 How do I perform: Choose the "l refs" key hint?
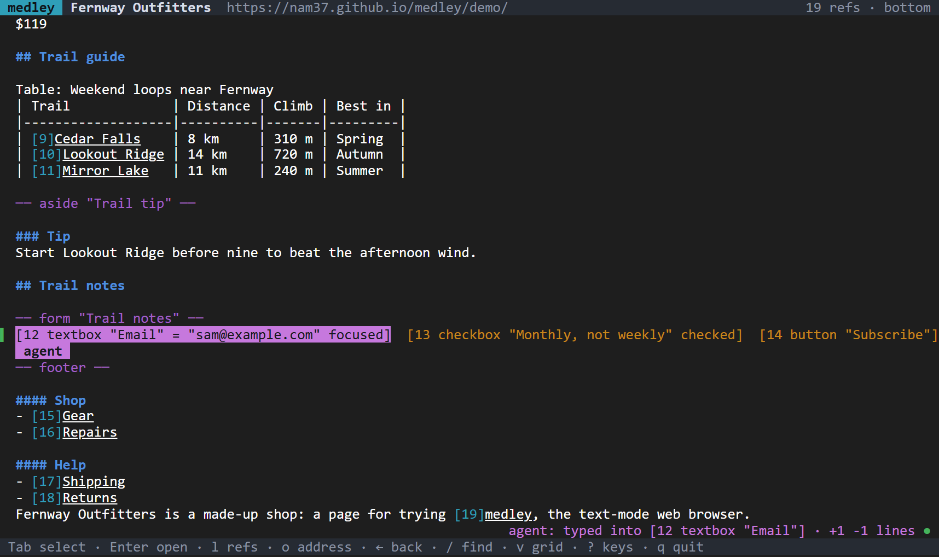pyautogui.click(x=235, y=547)
